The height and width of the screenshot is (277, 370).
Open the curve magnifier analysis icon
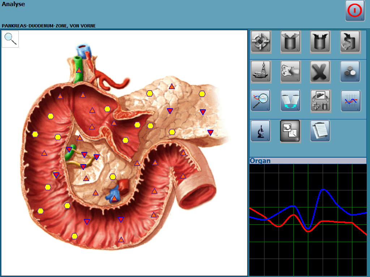[261, 101]
